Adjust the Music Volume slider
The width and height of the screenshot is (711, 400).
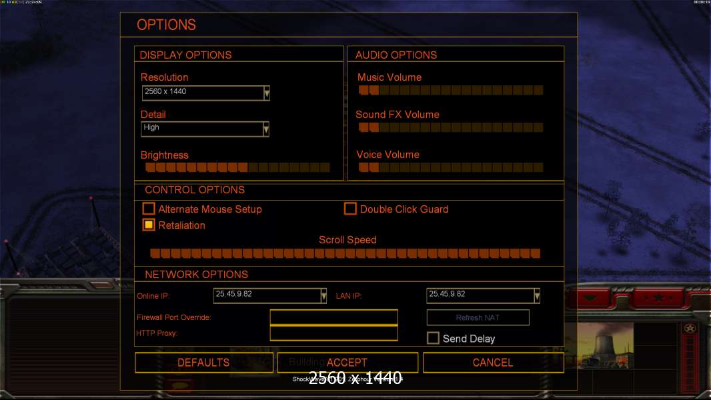(451, 90)
